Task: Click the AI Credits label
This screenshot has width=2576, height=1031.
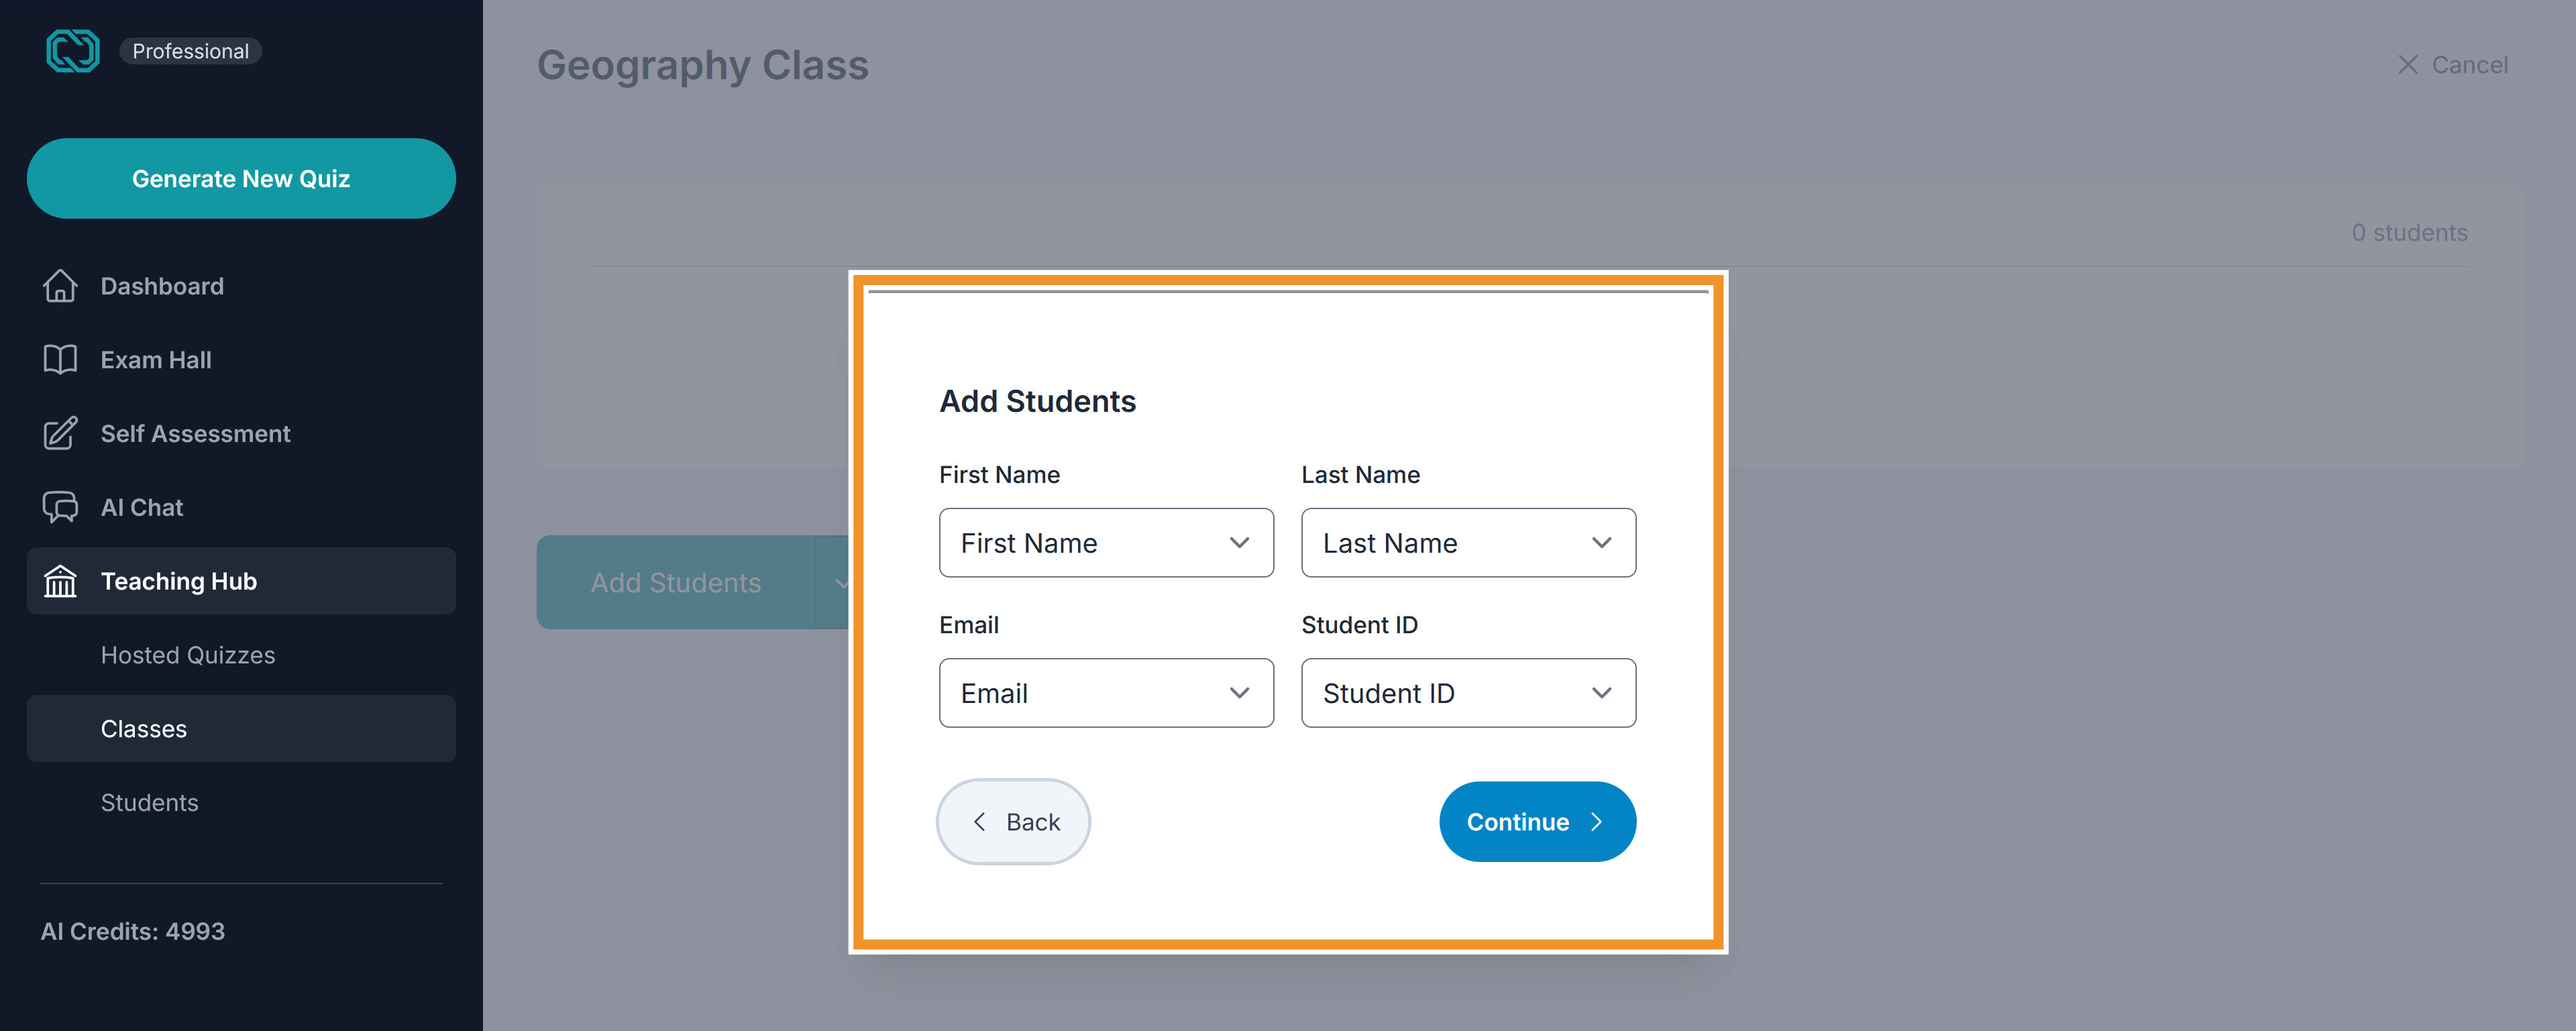Action: (x=133, y=932)
